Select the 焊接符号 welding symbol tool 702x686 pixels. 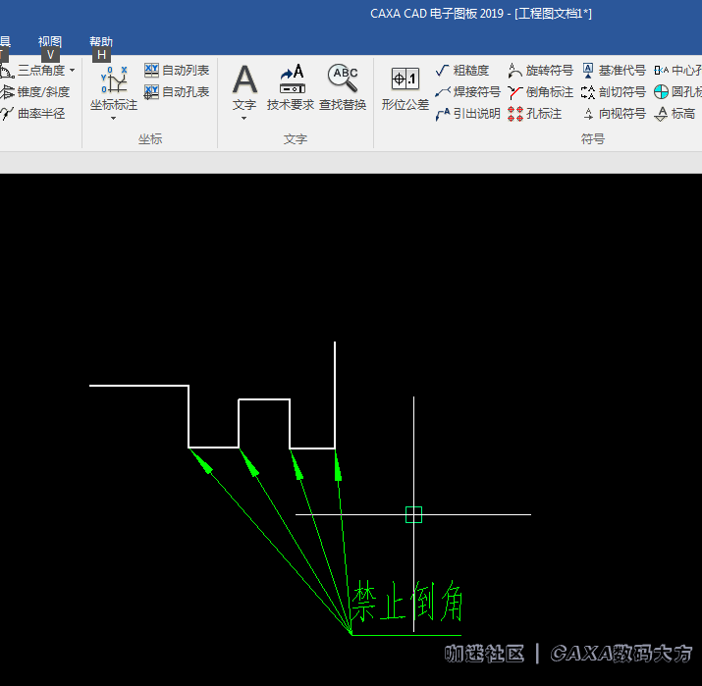467,91
